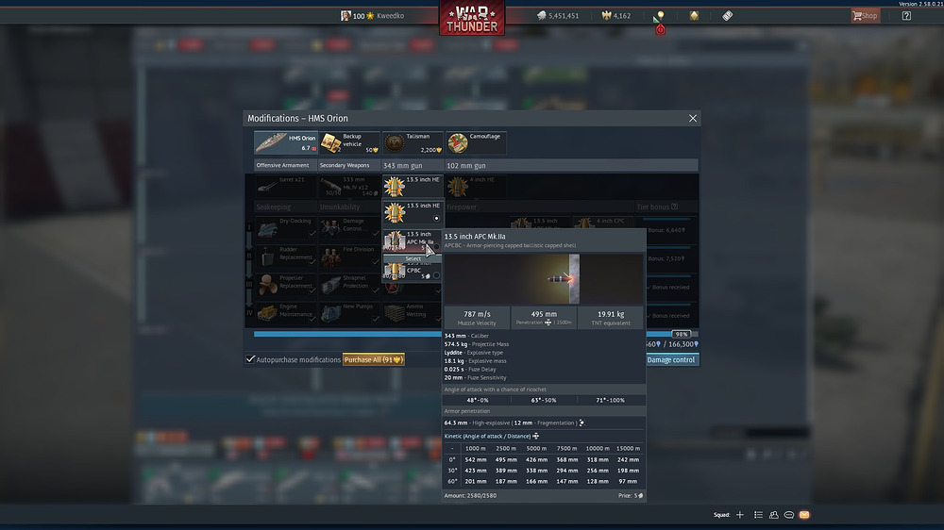Open the Golden Eagles balance showing 4,162
The image size is (944, 530).
[x=615, y=16]
